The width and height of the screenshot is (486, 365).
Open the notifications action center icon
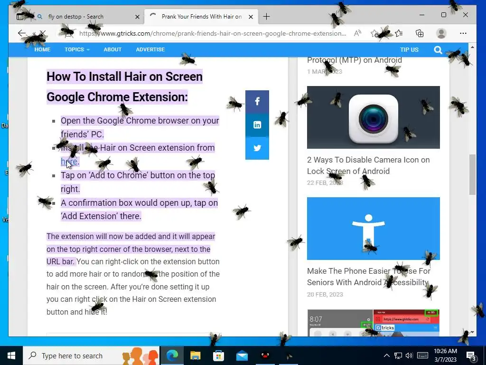pos(471,355)
